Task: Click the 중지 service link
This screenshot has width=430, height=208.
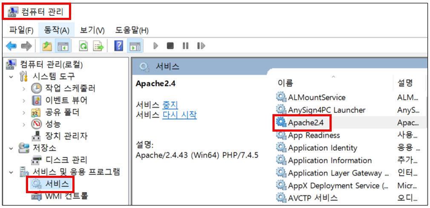Action: pos(170,105)
